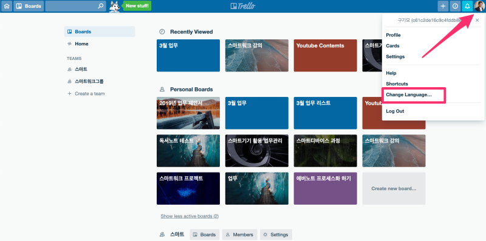Click Create a team link

[89, 94]
